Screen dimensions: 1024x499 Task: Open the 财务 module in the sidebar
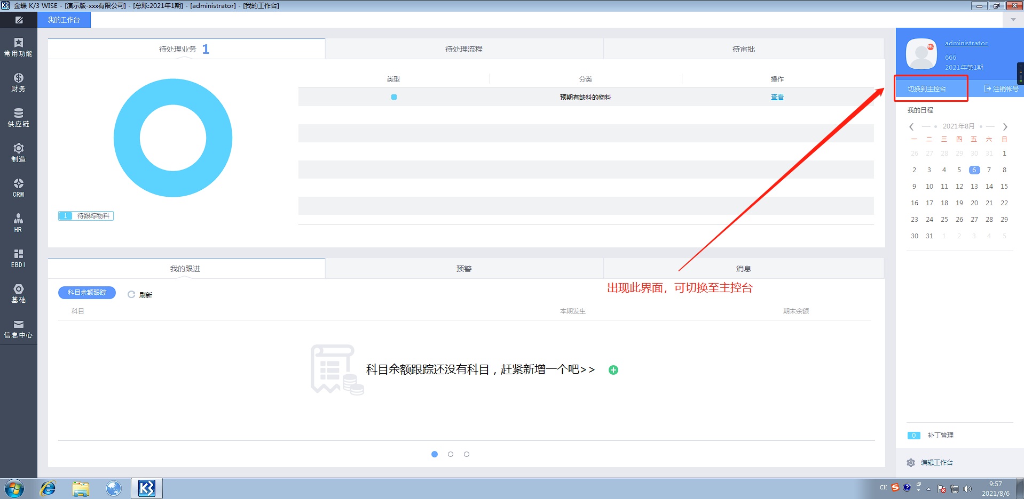tap(18, 83)
